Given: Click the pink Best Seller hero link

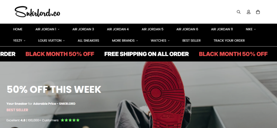Looking at the screenshot, I should pos(17,110).
